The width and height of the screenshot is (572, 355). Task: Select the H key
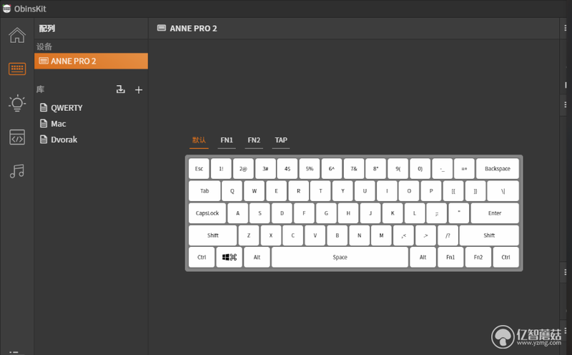tap(348, 213)
